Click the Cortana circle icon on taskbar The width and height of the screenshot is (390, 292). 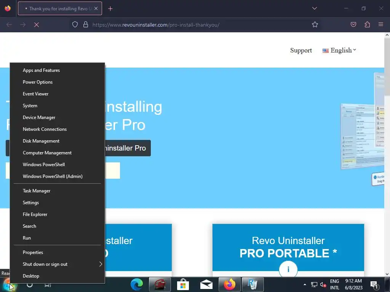coord(30,284)
